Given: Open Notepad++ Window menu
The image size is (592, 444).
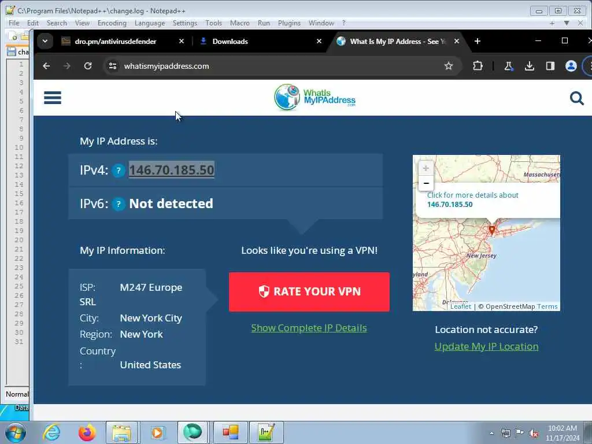Looking at the screenshot, I should [321, 23].
